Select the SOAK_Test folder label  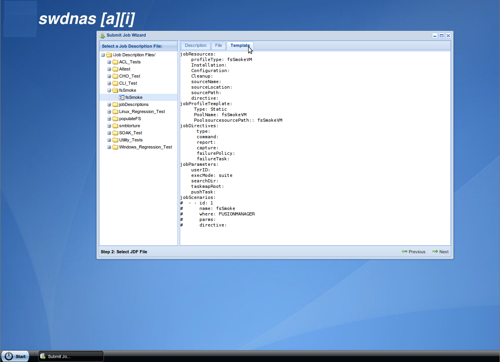131,133
